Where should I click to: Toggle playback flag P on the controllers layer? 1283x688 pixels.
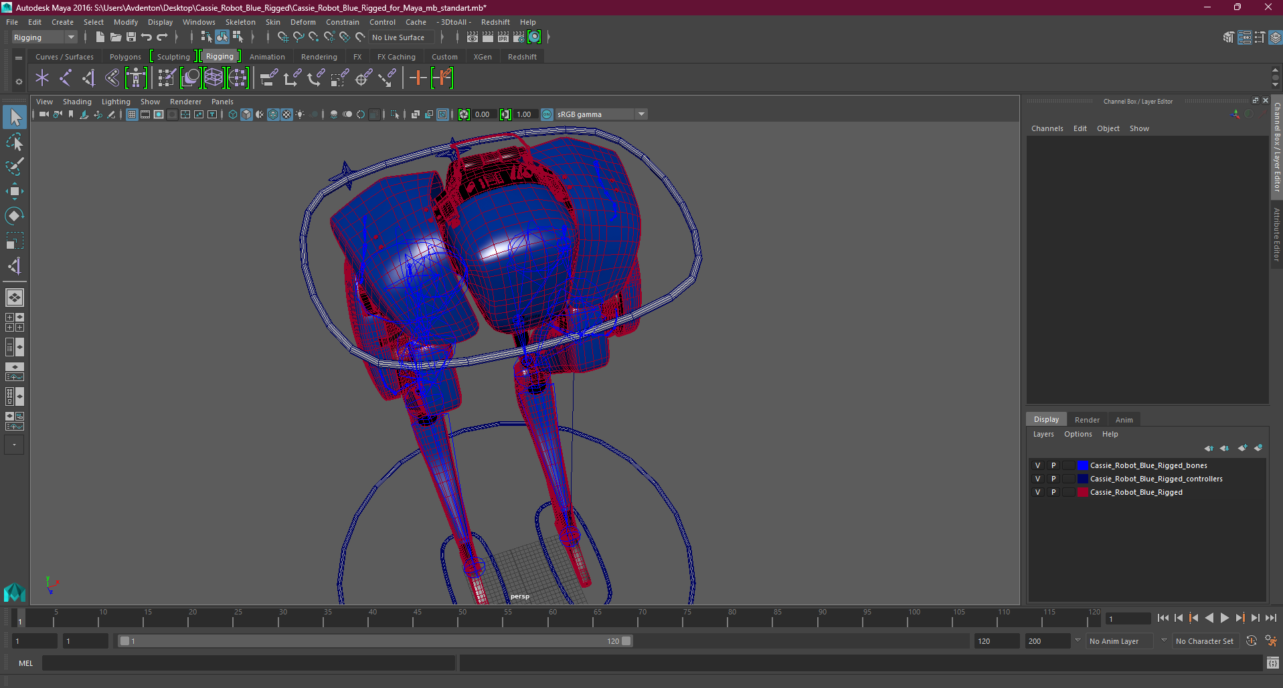[1053, 479]
